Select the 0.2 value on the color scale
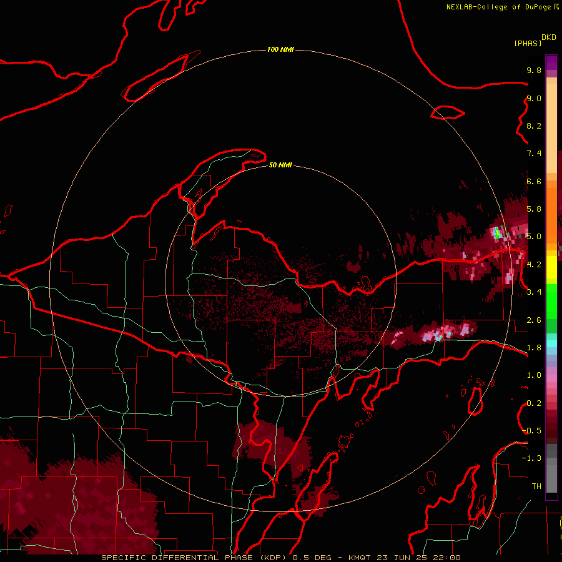 point(534,403)
